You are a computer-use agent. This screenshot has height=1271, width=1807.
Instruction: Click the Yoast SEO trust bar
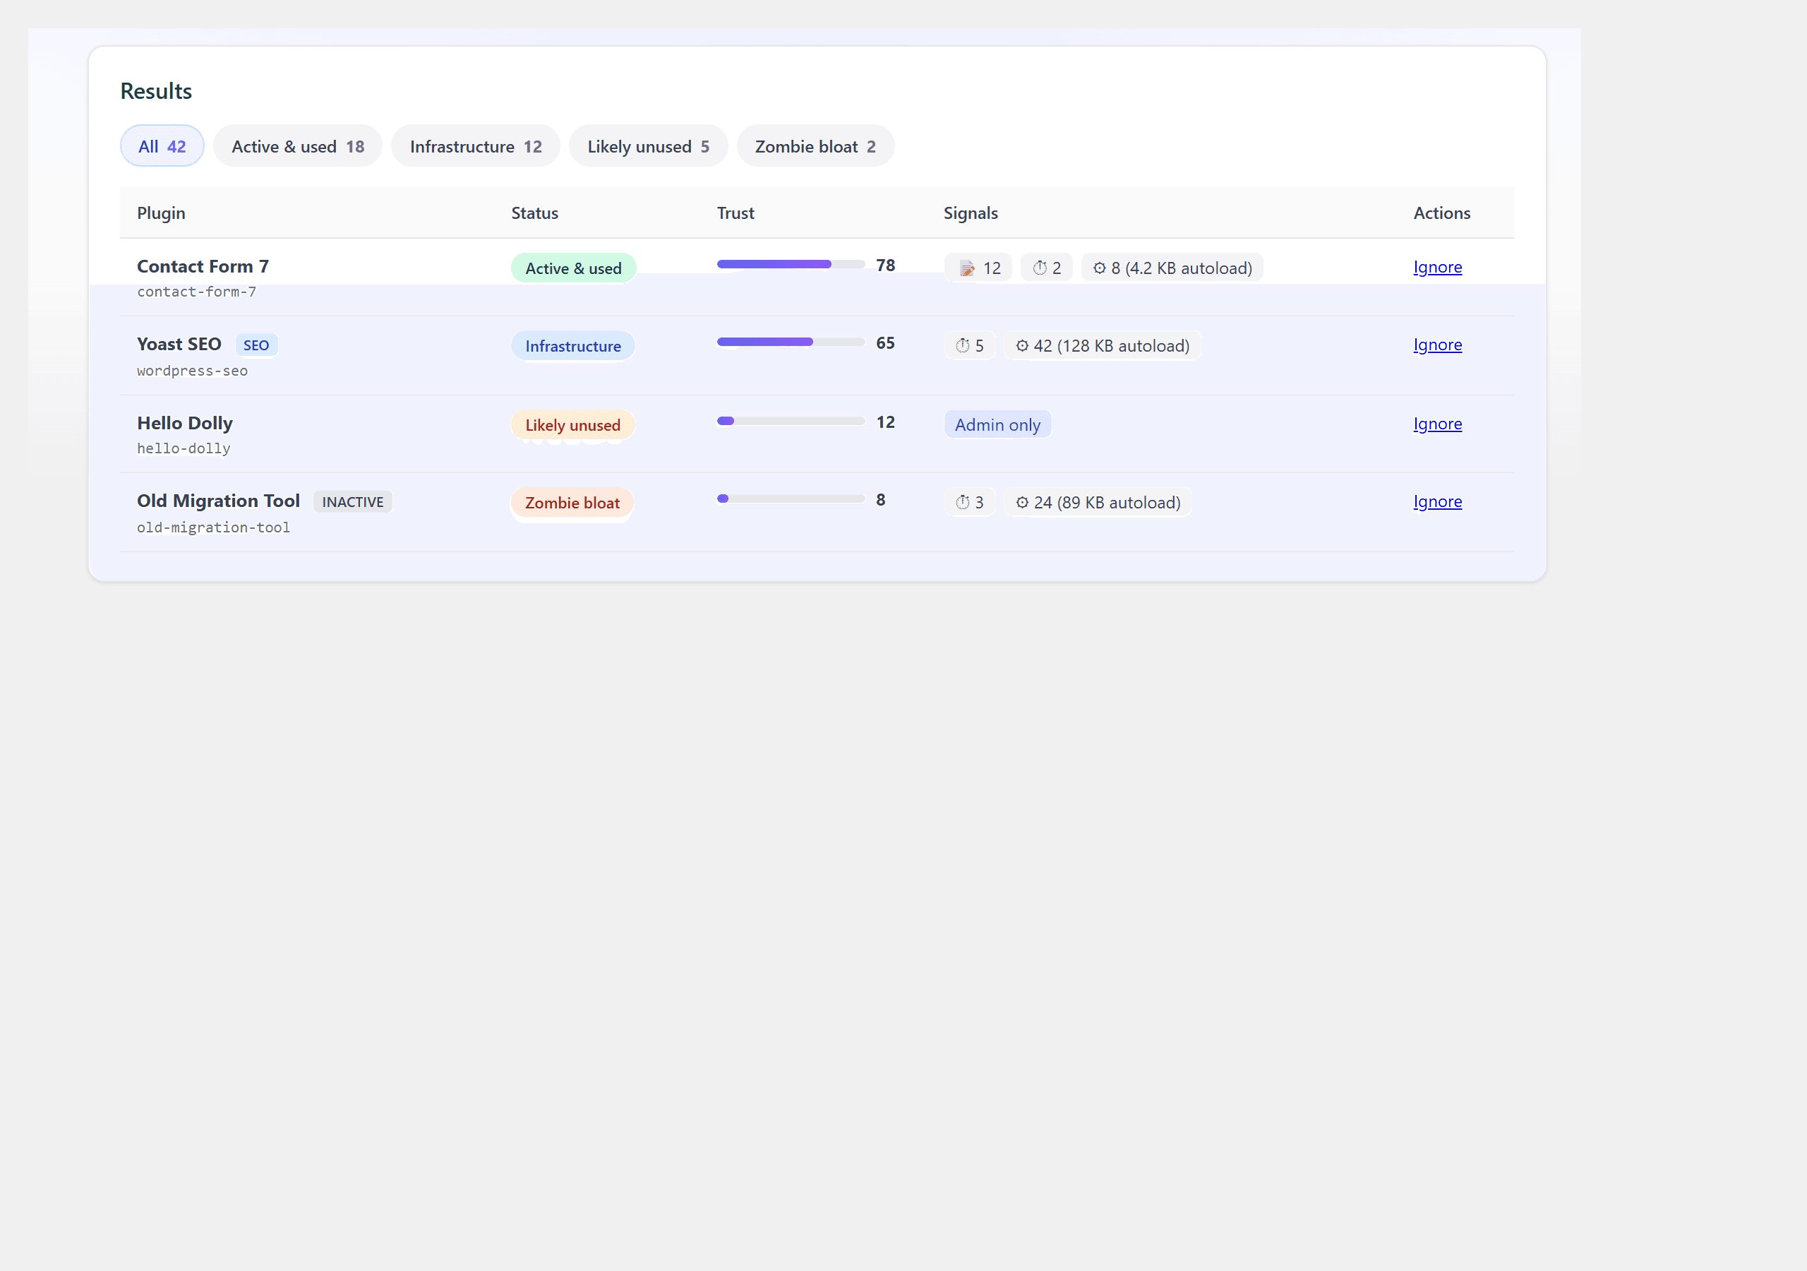pos(790,342)
